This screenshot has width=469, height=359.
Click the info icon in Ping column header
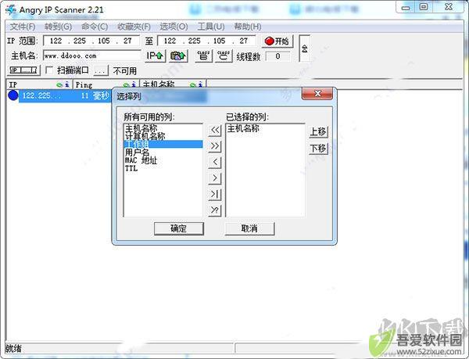click(134, 85)
